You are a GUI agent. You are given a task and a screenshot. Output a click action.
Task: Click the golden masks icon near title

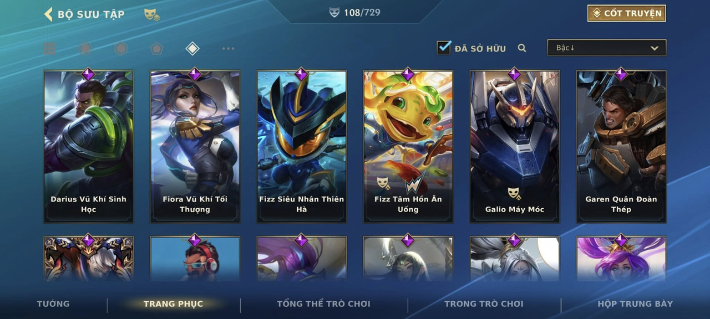coord(152,15)
